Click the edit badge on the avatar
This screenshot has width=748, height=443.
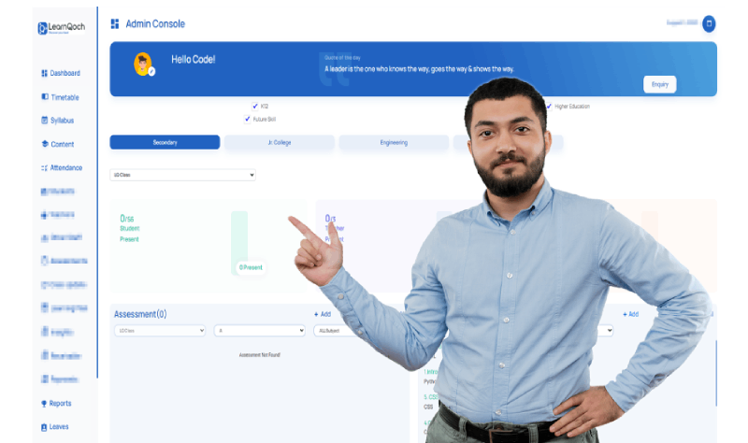coord(151,72)
